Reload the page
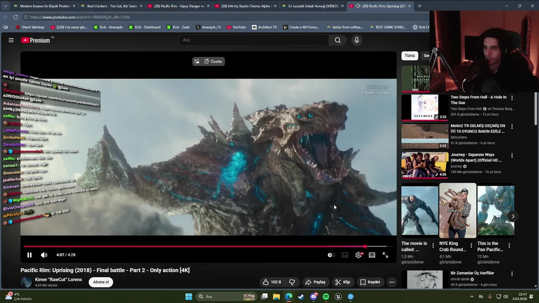The image size is (539, 303). coord(16,17)
